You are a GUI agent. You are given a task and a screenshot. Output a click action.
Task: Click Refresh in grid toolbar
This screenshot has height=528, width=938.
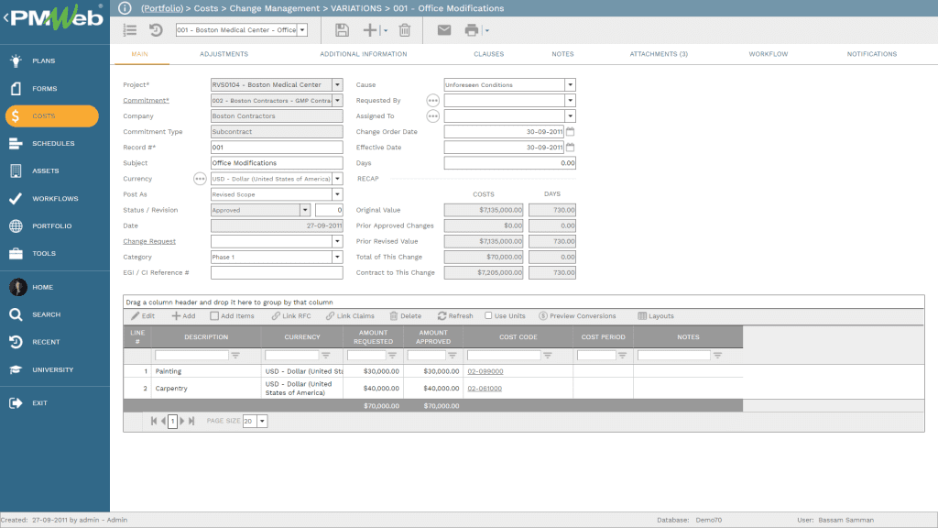click(455, 316)
